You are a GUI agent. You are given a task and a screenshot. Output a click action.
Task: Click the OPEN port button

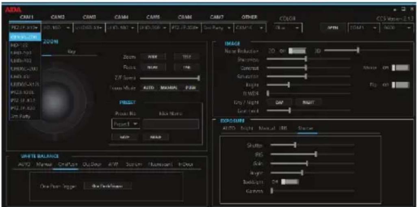pos(333,27)
